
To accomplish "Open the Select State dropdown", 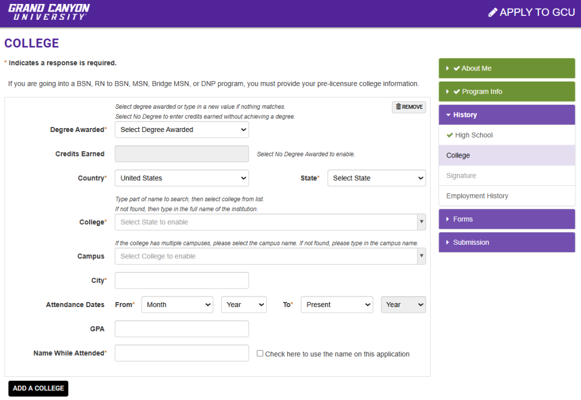I will coord(376,178).
